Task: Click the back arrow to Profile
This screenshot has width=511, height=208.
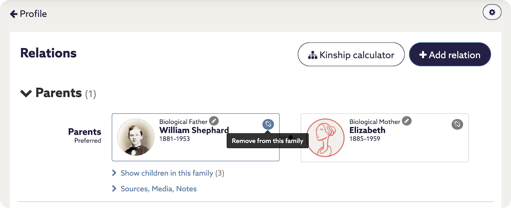Action: click(14, 14)
